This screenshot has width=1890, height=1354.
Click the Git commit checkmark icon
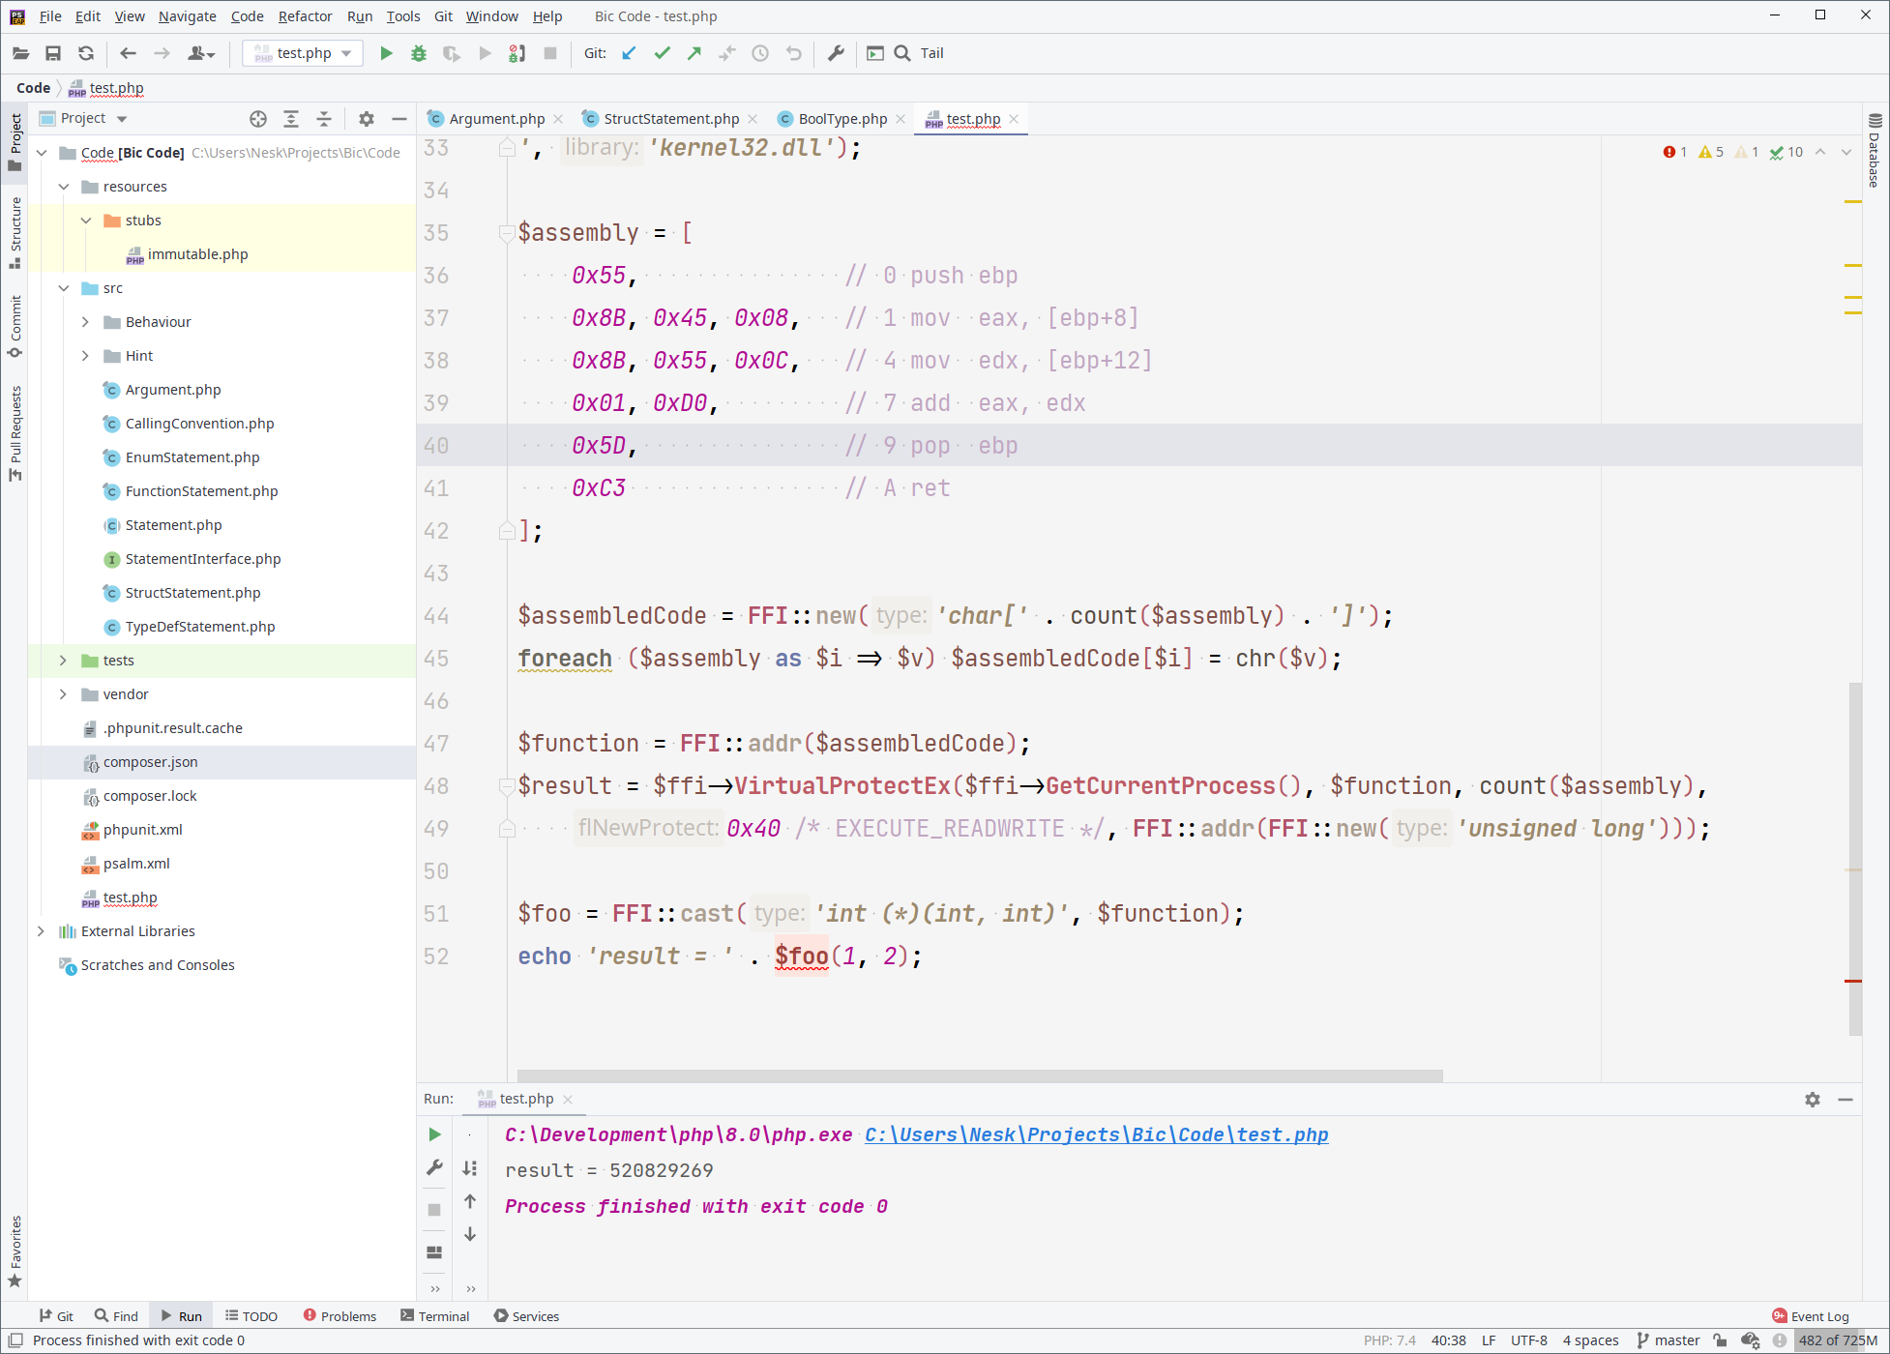(662, 53)
